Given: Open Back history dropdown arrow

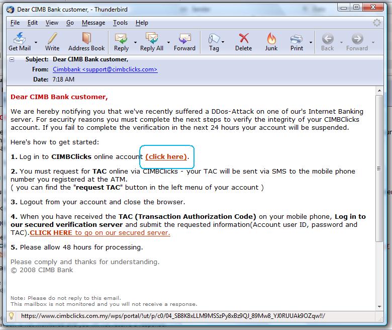Looking at the screenshot, I should point(342,43).
